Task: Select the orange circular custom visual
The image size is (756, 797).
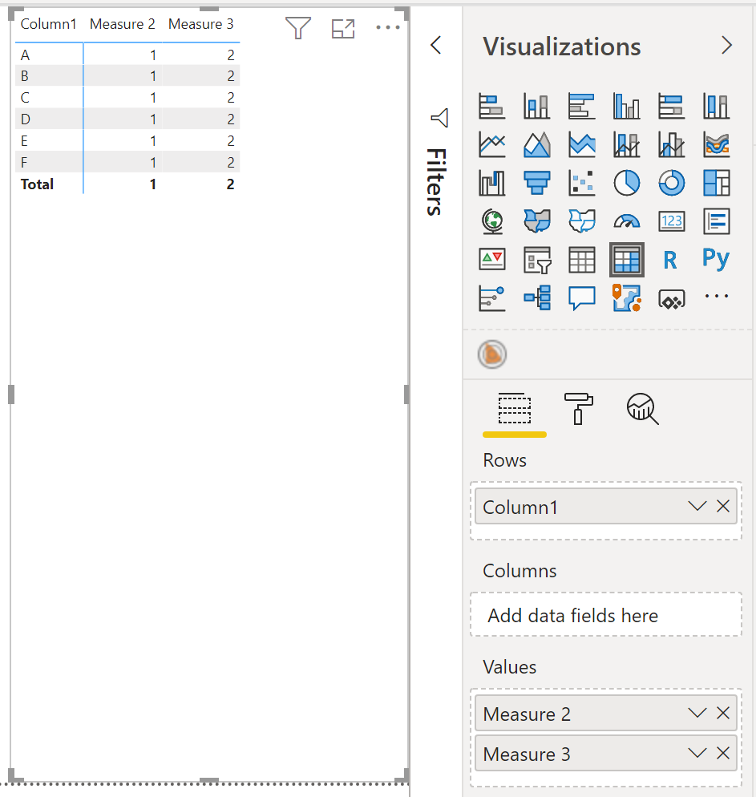Action: (x=491, y=354)
